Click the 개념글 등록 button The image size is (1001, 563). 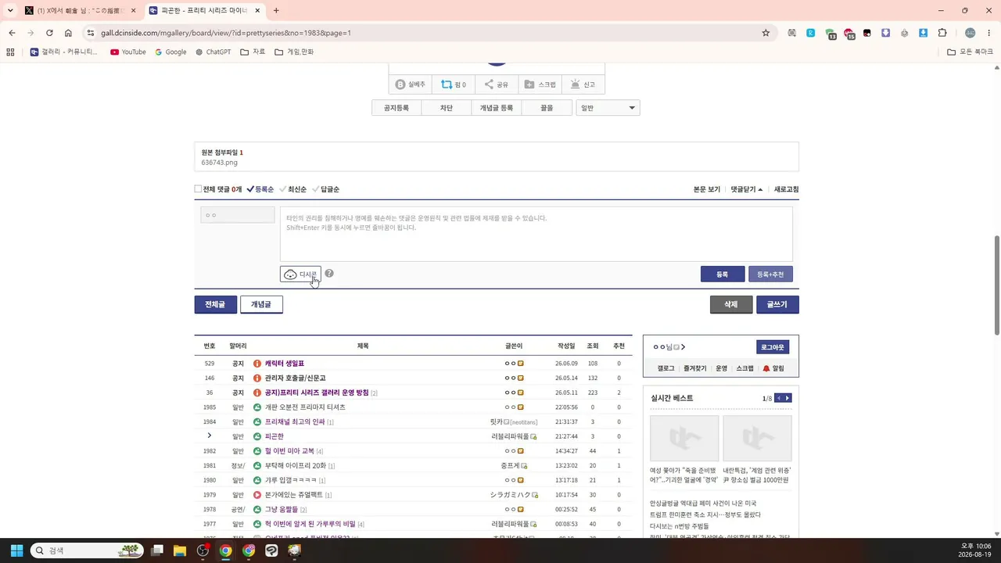click(496, 108)
